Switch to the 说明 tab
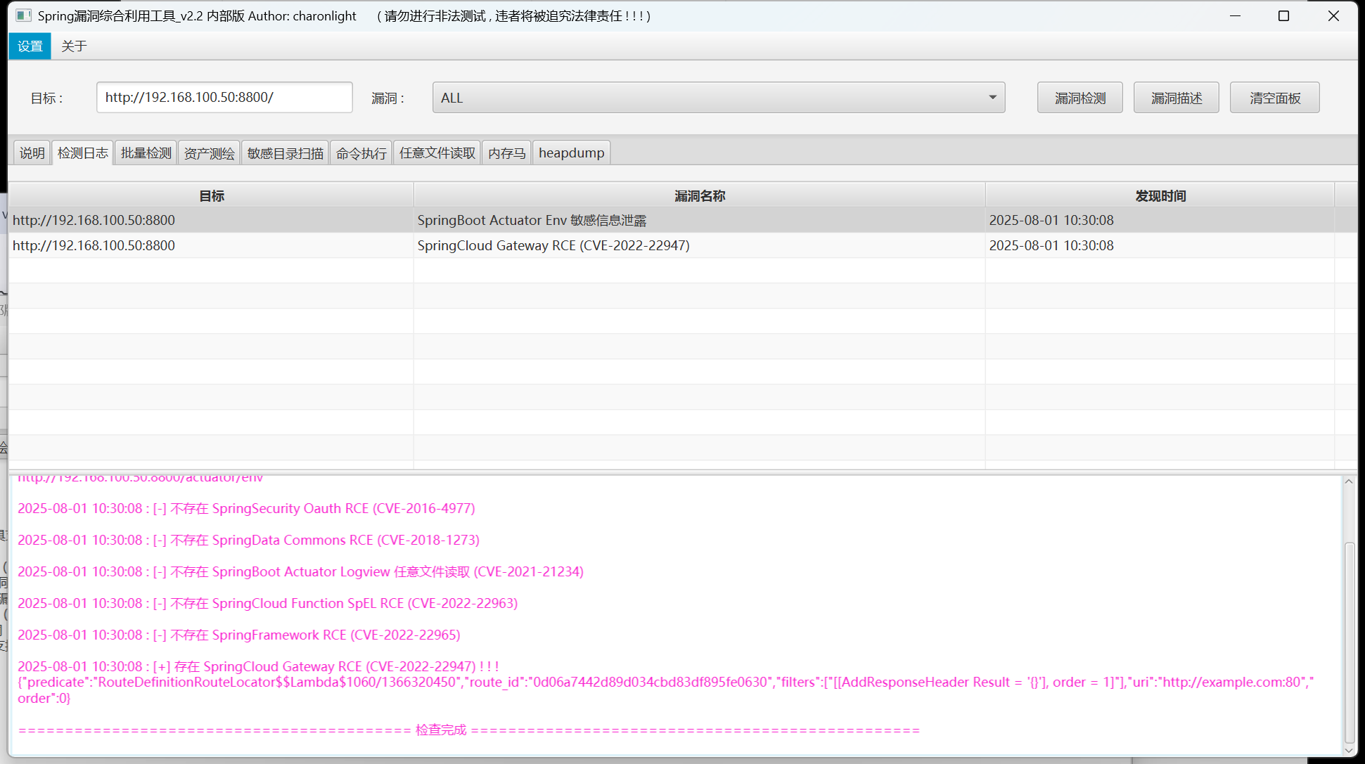The width and height of the screenshot is (1365, 764). click(x=32, y=153)
